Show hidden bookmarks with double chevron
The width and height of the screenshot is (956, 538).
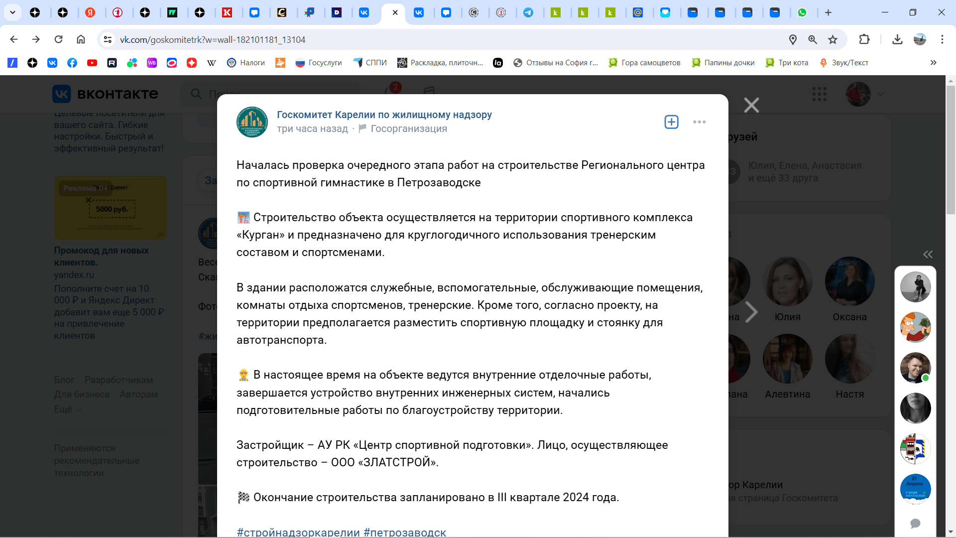pos(933,63)
